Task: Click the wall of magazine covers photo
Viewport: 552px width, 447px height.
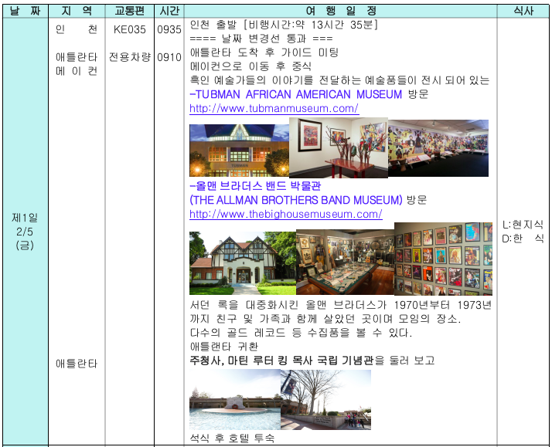Action: point(443,259)
